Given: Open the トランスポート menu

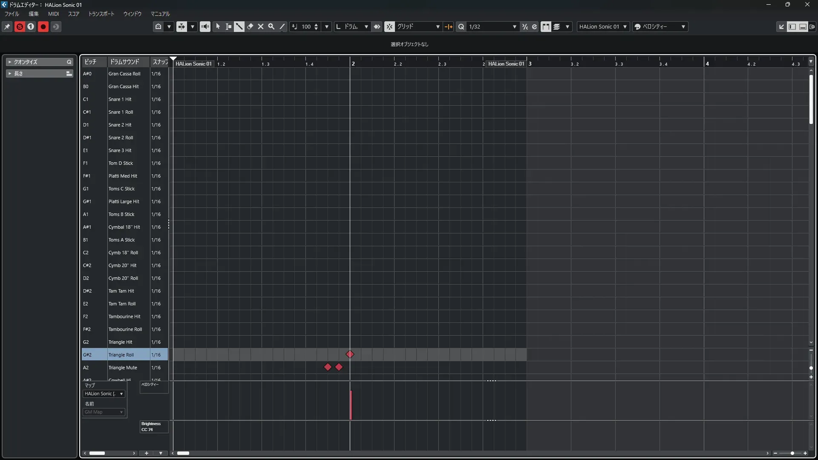Looking at the screenshot, I should tap(101, 14).
